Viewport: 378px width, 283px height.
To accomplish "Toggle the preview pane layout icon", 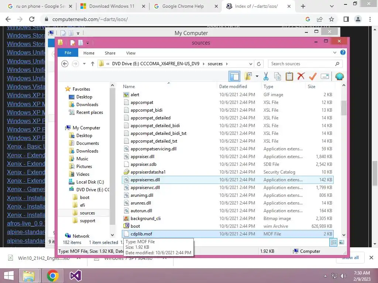I will (x=234, y=77).
